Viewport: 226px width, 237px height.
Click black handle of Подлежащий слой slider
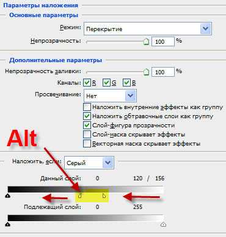click(8, 224)
